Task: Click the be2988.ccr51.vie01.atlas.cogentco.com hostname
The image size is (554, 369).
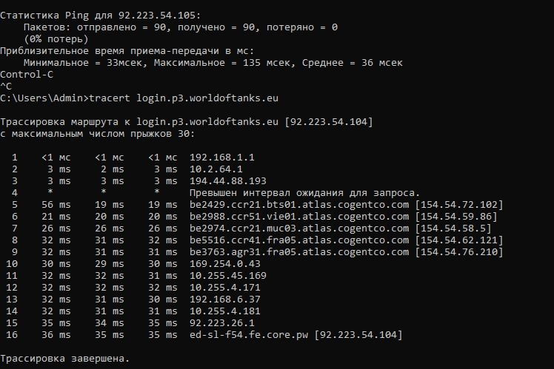Action: [299, 217]
